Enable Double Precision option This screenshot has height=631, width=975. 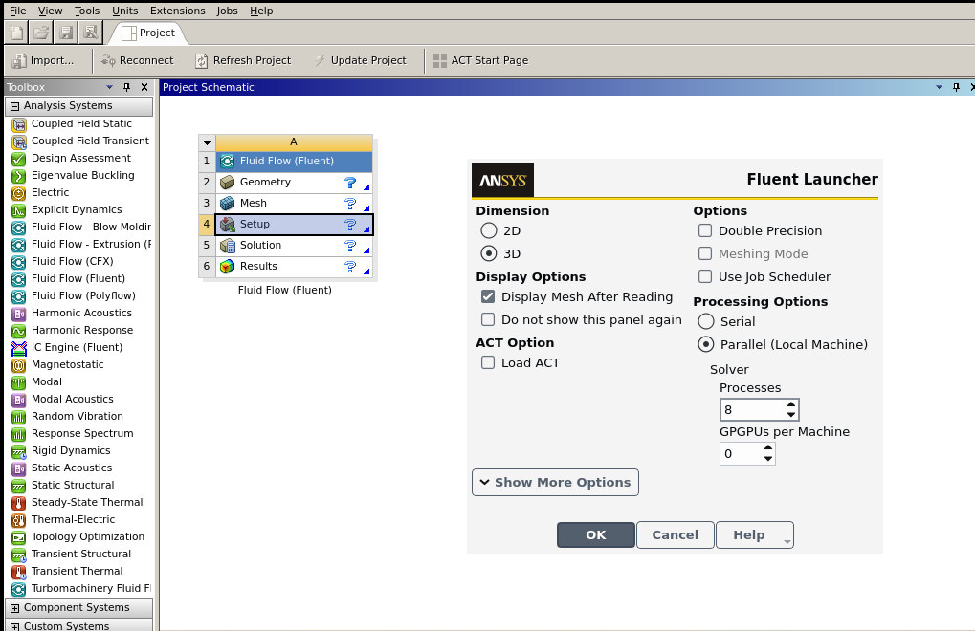coord(705,230)
